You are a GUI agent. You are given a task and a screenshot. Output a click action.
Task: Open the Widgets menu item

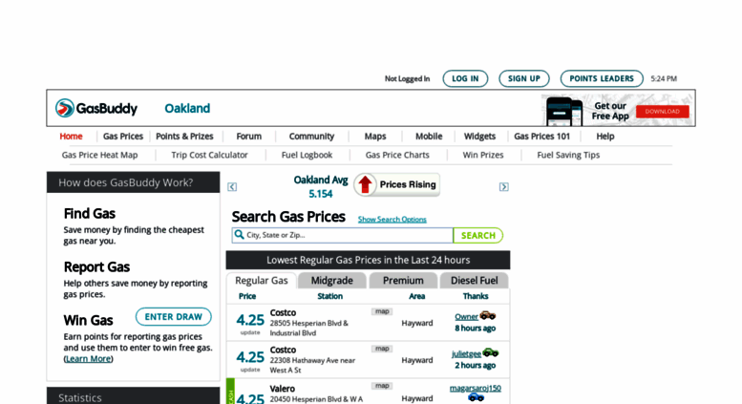[x=479, y=137]
